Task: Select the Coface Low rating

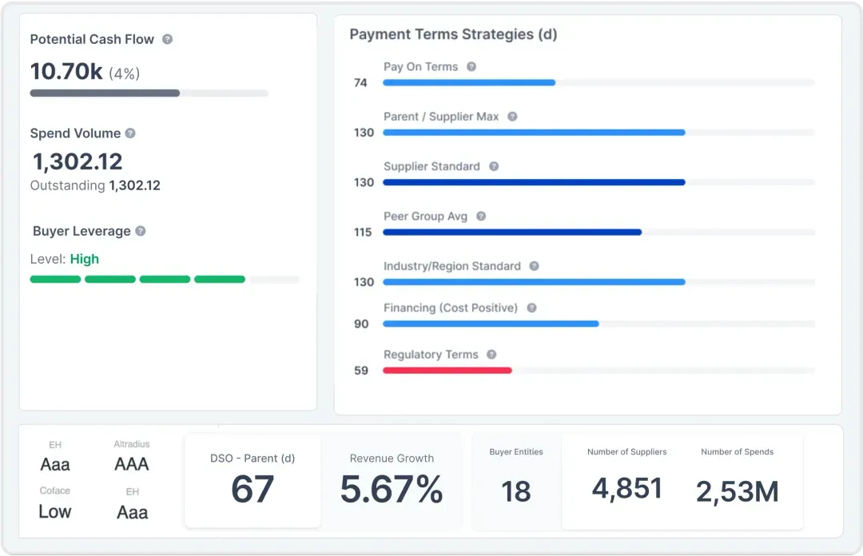Action: pyautogui.click(x=55, y=511)
